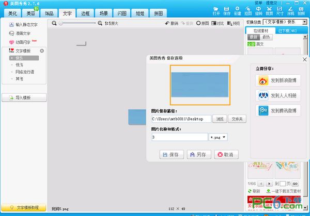Image resolution: width=310 pixels, height=216 pixels.
Task: Click the zoom slider handle
Action: pos(60,24)
